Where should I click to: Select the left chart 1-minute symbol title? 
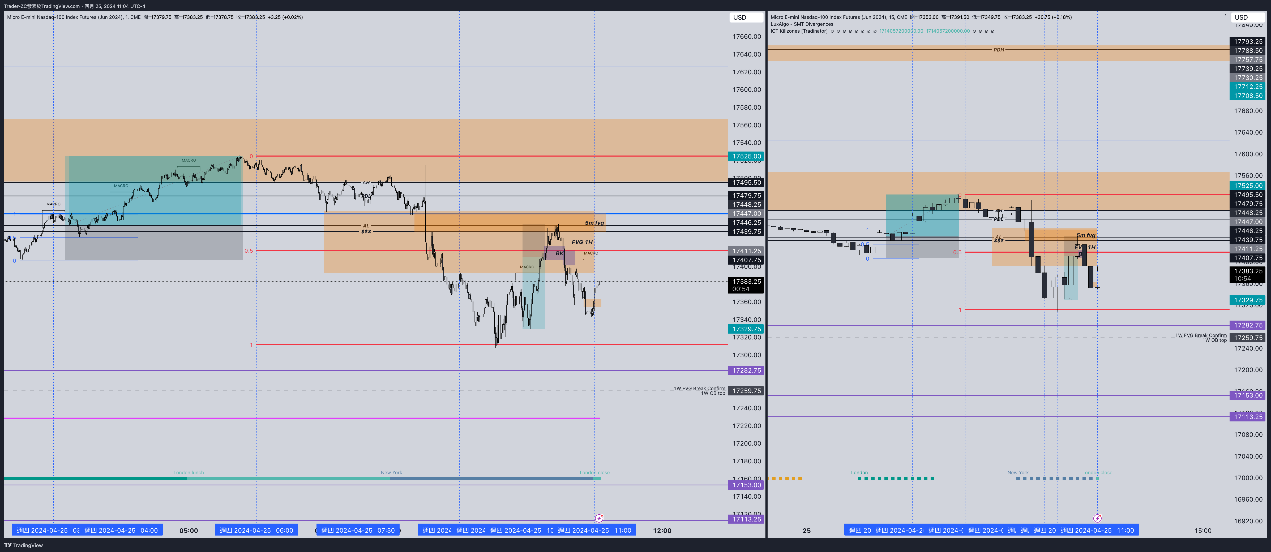74,17
